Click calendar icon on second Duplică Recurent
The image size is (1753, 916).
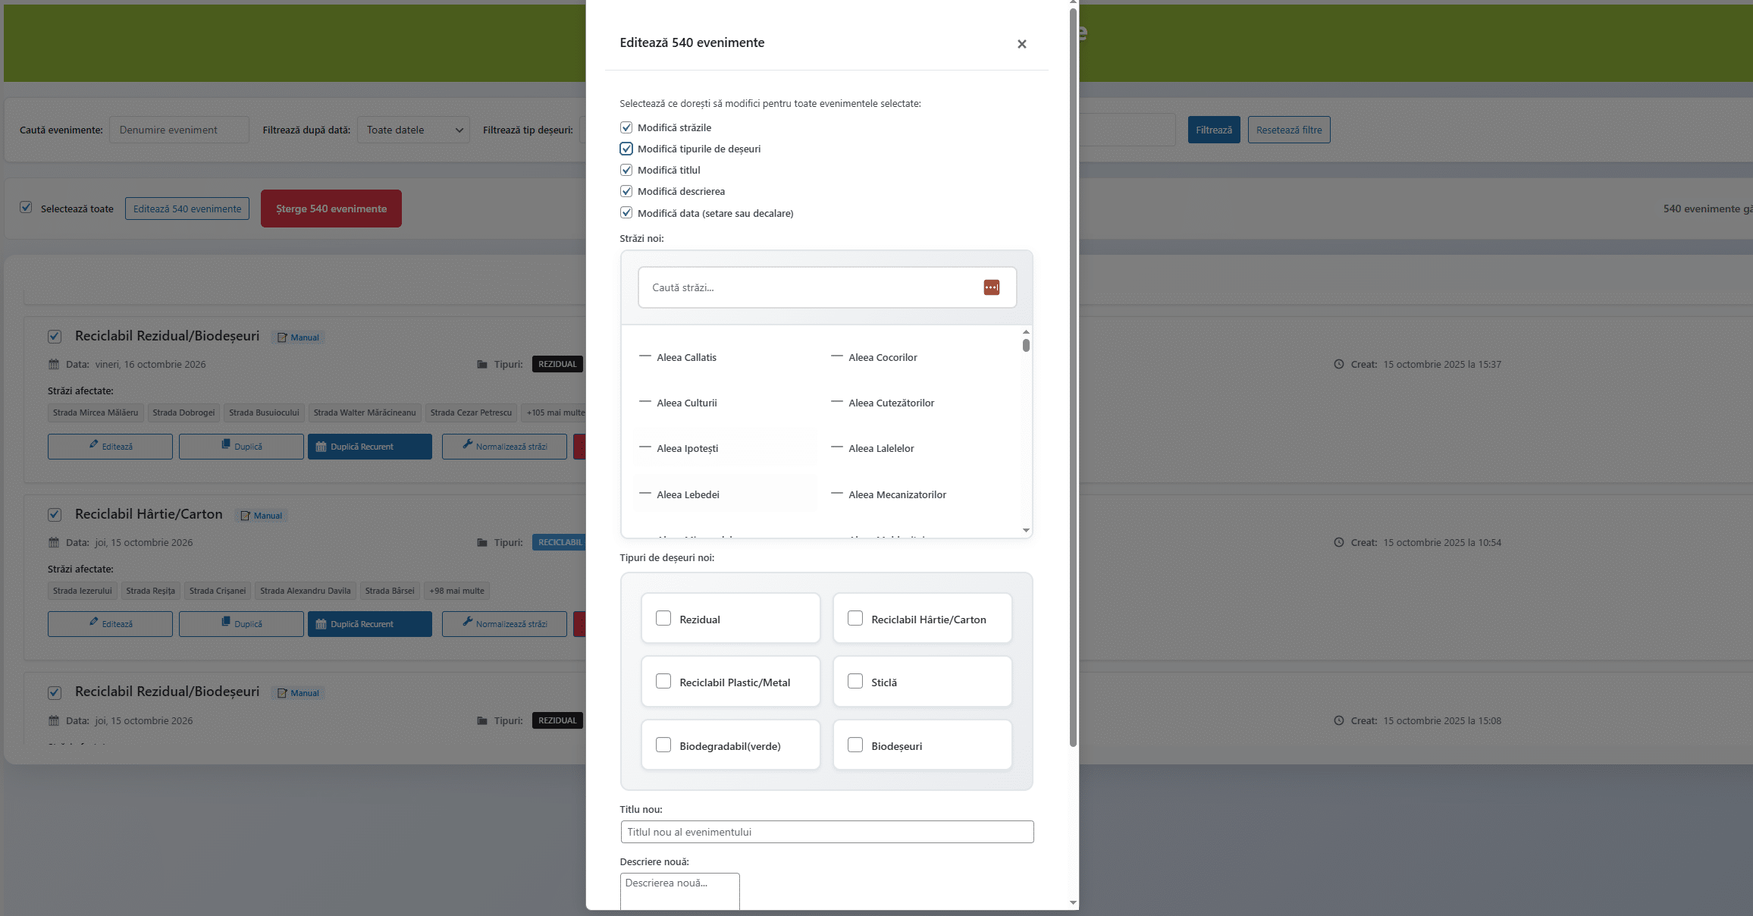tap(321, 624)
